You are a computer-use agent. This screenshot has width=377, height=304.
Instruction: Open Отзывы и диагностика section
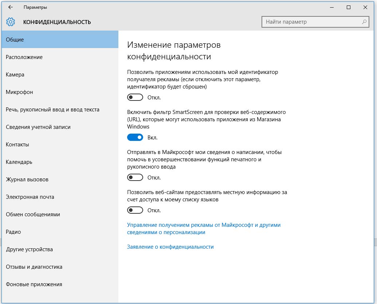[x=34, y=267]
